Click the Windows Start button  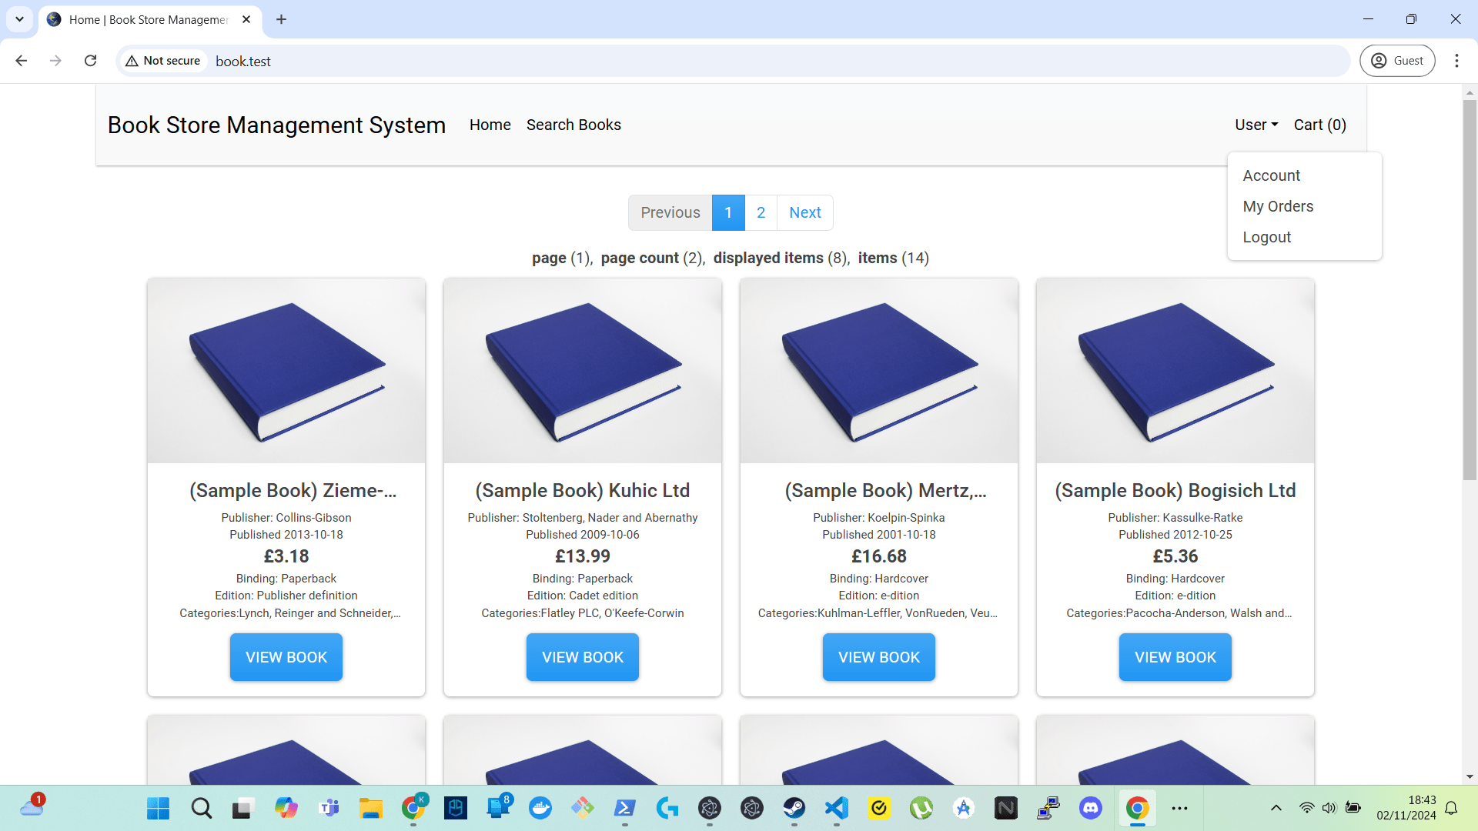tap(159, 808)
